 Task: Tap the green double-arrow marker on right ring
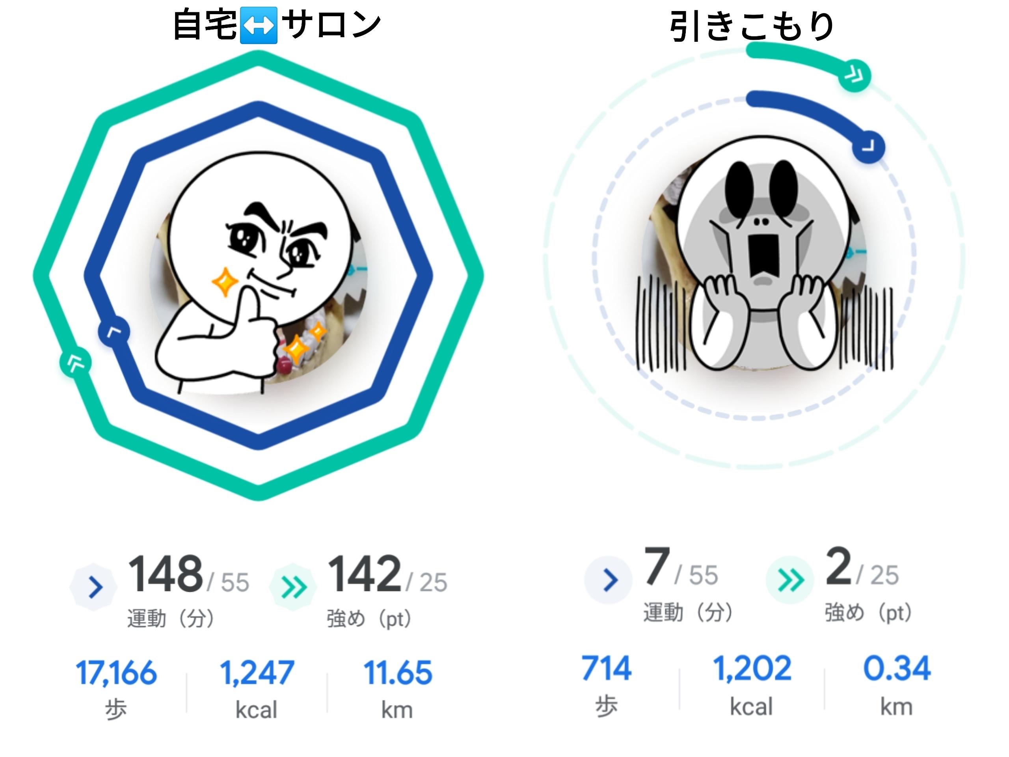(x=855, y=75)
